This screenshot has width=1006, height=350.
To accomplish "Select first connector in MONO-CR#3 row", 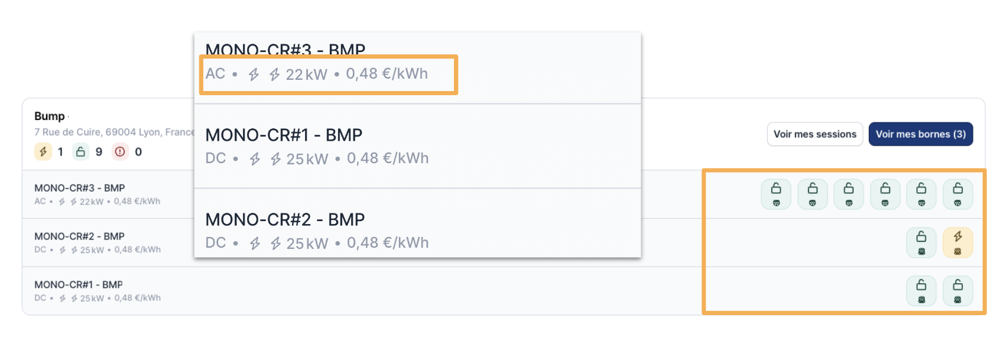I will 776,194.
